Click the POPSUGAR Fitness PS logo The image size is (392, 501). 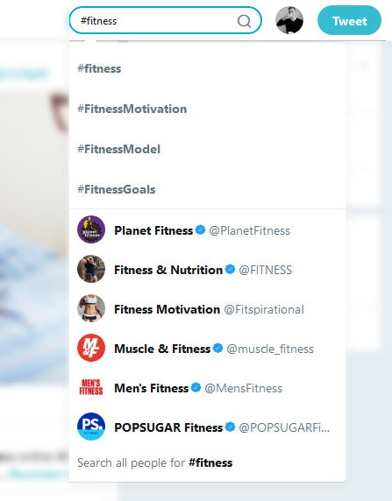point(91,427)
